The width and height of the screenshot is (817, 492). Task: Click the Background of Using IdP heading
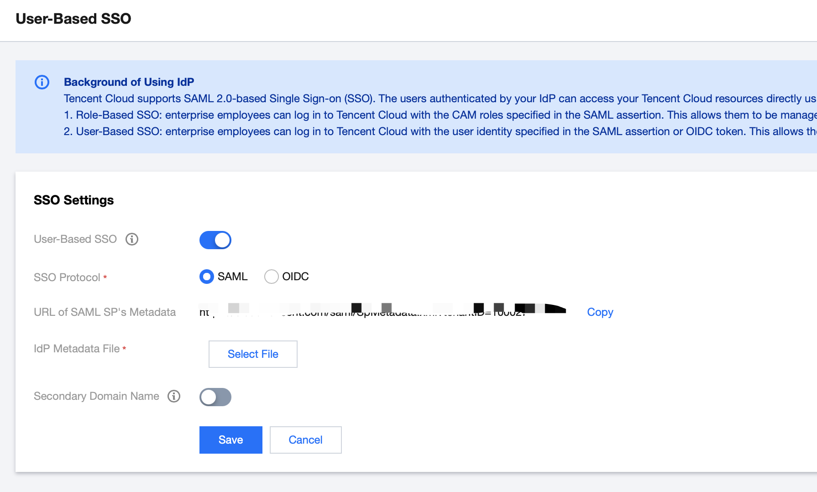(129, 82)
